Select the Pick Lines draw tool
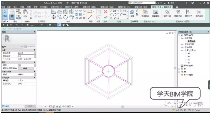 [x=118, y=18]
